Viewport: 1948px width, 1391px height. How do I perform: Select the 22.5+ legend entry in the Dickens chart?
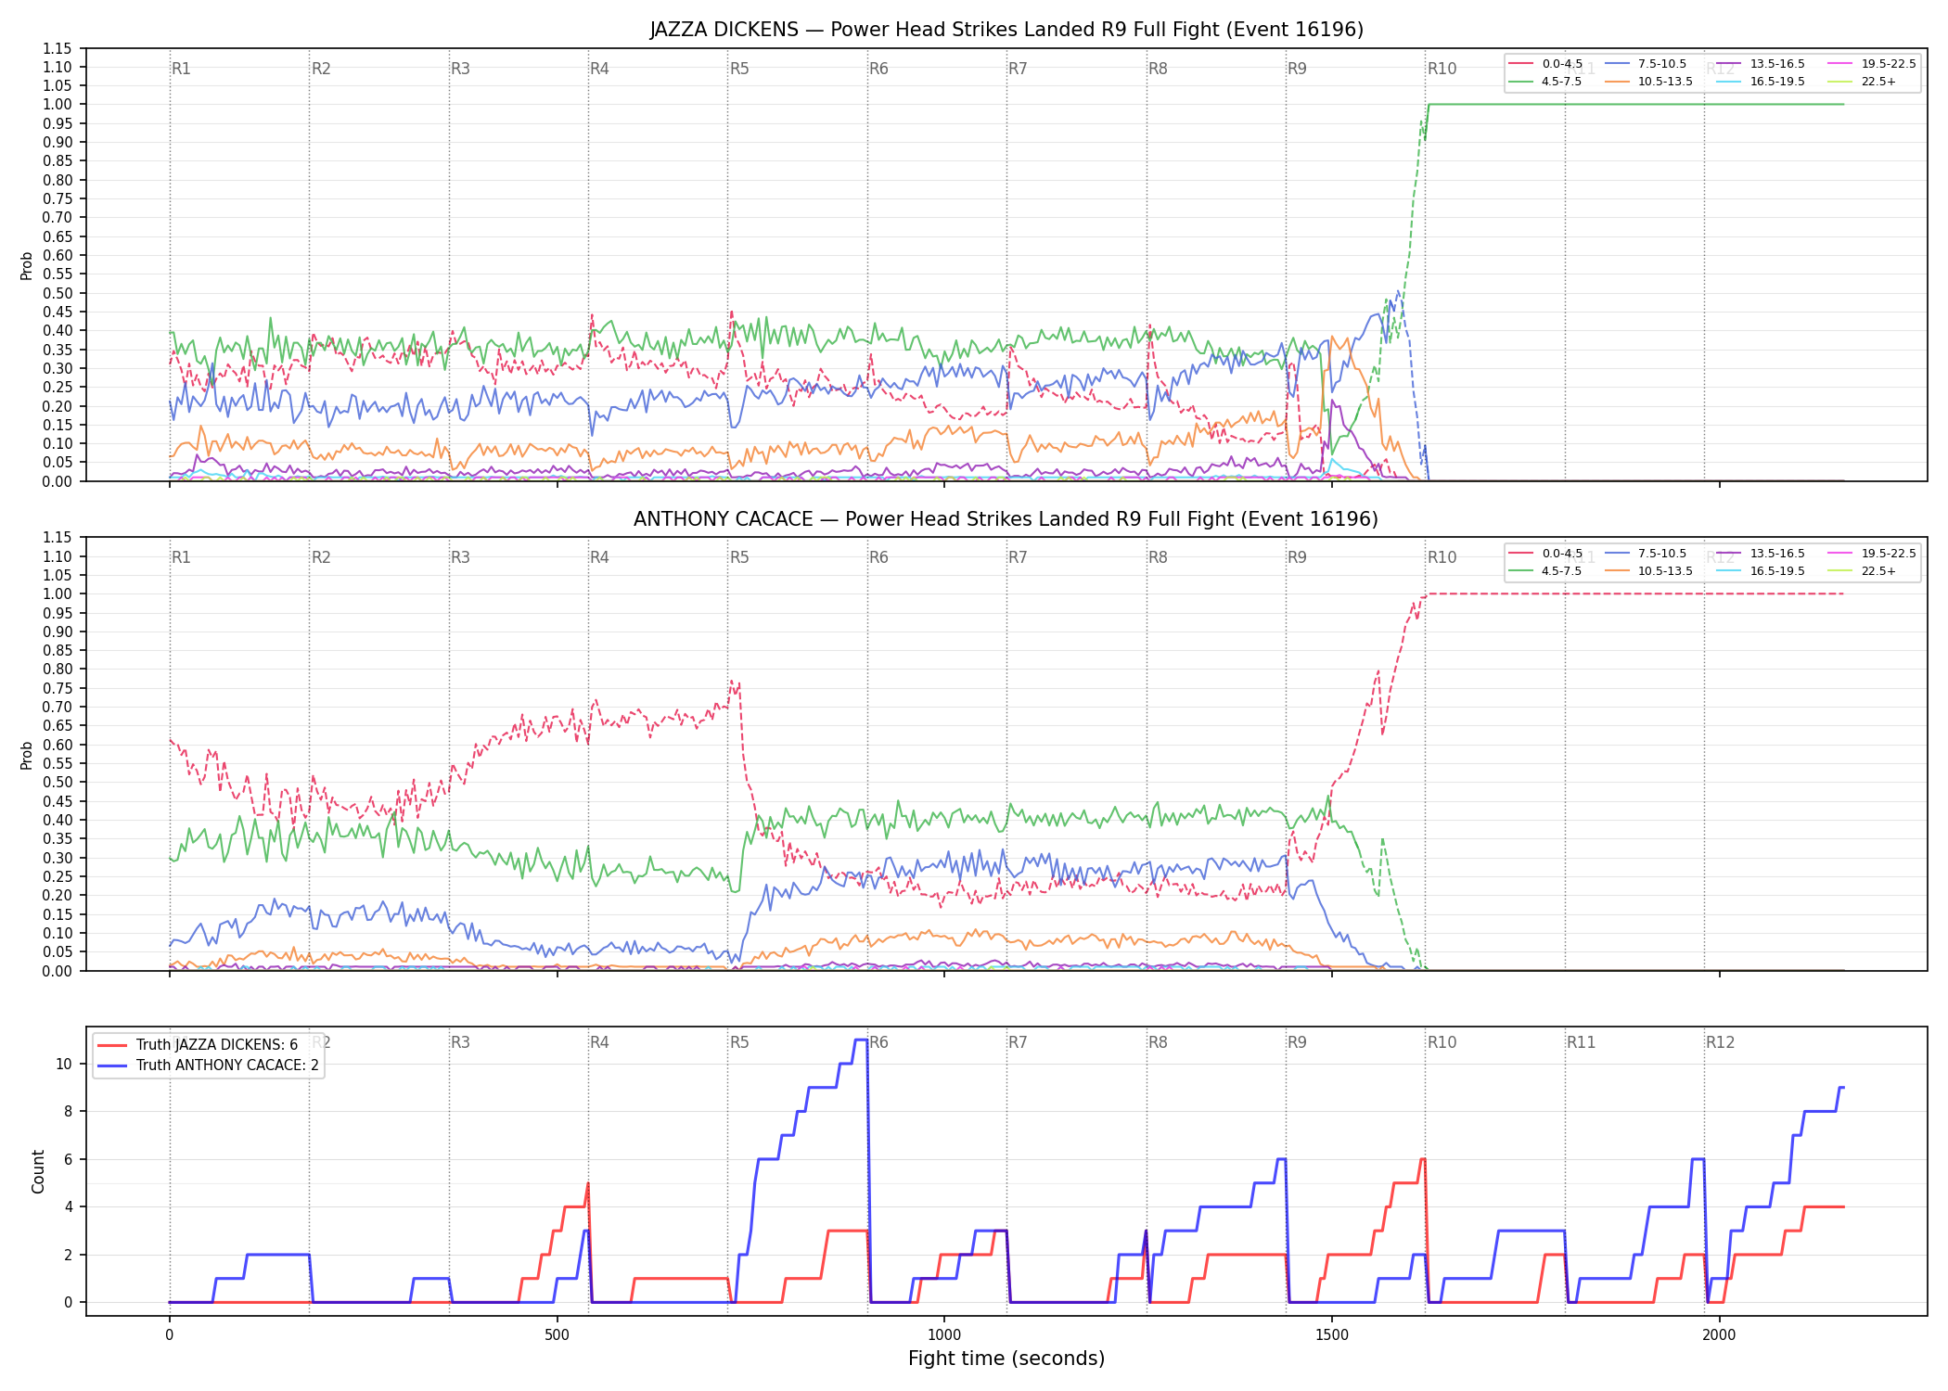coord(1863,82)
